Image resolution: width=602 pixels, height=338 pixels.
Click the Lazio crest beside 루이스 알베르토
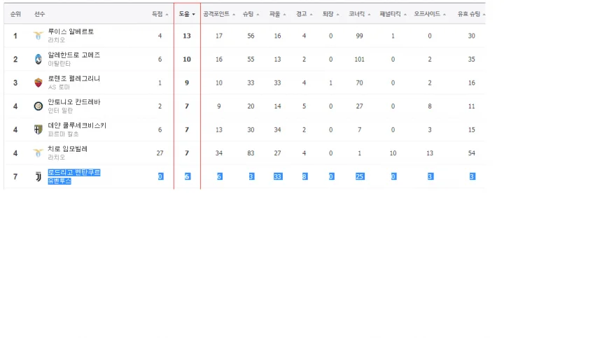[38, 36]
